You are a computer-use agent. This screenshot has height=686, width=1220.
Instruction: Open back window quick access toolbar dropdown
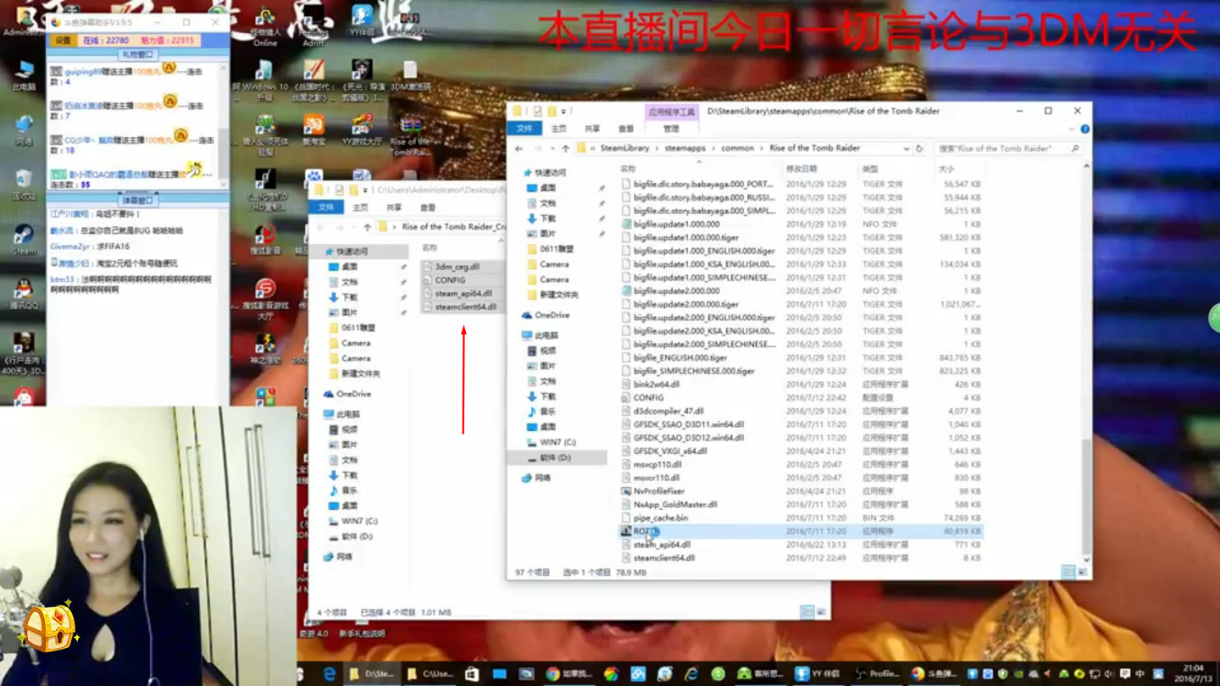coord(366,190)
